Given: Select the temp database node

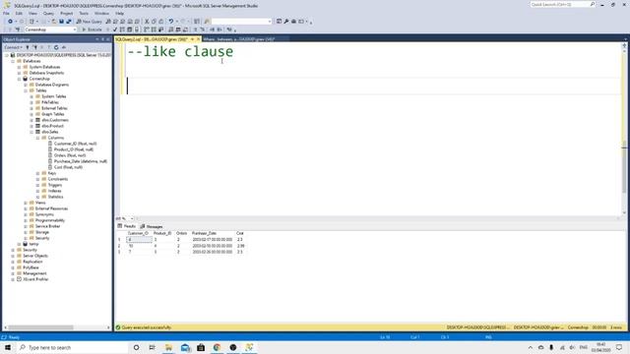Looking at the screenshot, I should click(x=33, y=244).
